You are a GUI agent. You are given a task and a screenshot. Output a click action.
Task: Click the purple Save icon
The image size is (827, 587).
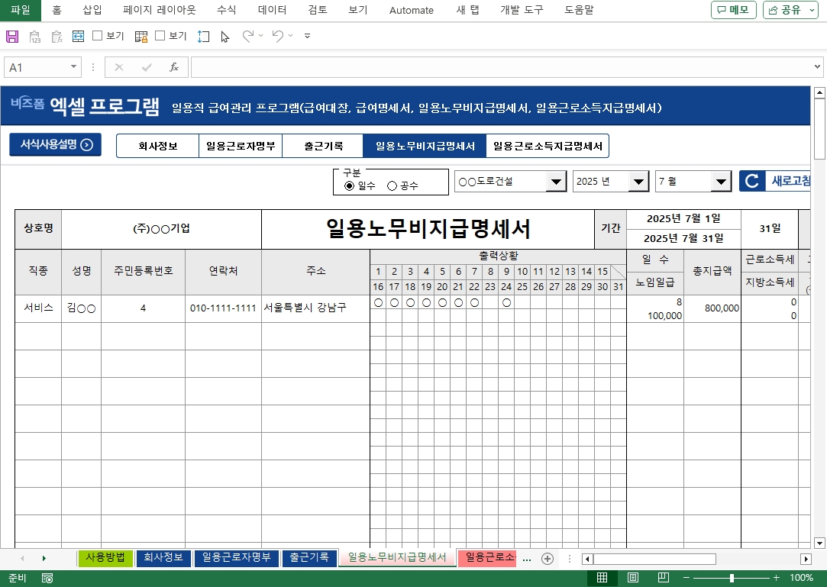11,36
